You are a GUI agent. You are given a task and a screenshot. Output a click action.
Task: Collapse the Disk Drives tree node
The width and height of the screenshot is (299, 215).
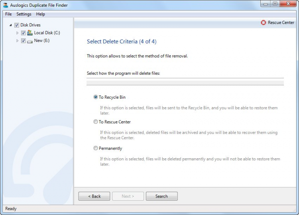[11, 25]
